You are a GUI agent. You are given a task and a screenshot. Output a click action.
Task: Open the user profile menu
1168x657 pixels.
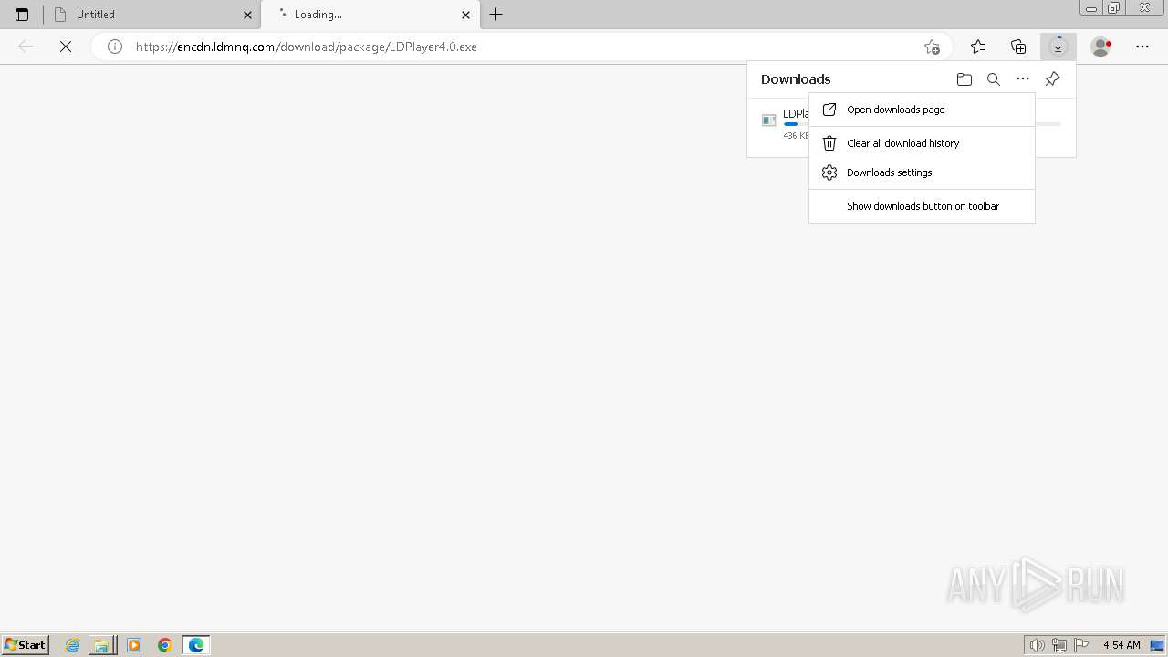point(1101,47)
